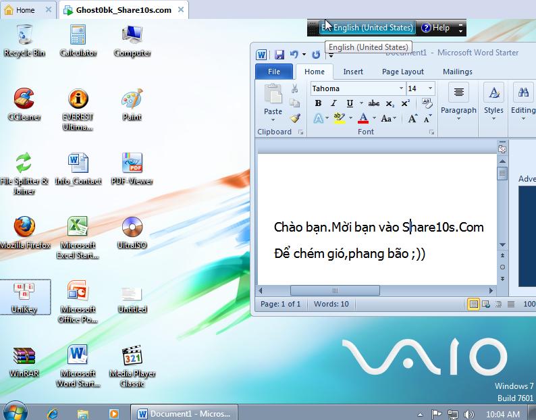Switch to the Page Layout ribbon tab
Viewport: 536px width, 420px height.
[403, 72]
